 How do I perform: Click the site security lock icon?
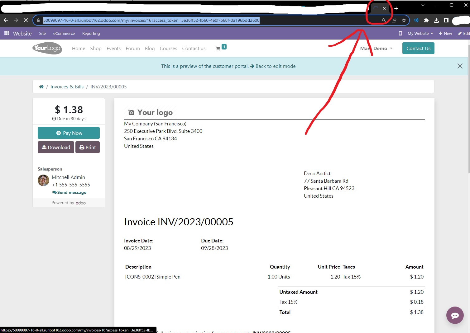pyautogui.click(x=38, y=20)
